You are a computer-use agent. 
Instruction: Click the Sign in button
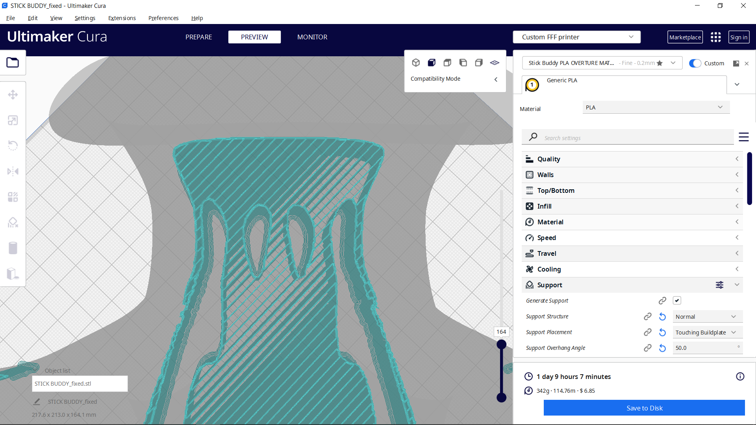739,37
